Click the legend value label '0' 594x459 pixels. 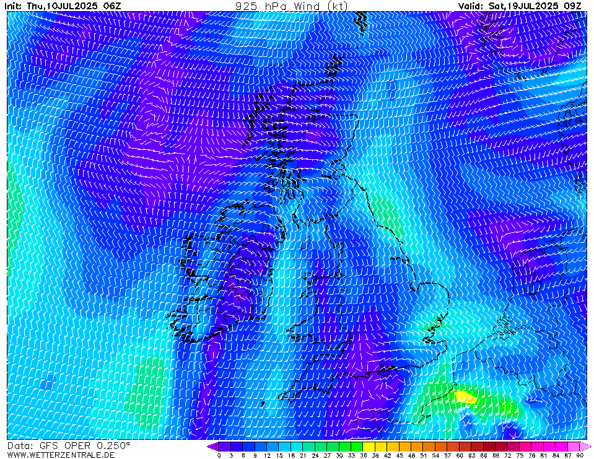(x=219, y=455)
